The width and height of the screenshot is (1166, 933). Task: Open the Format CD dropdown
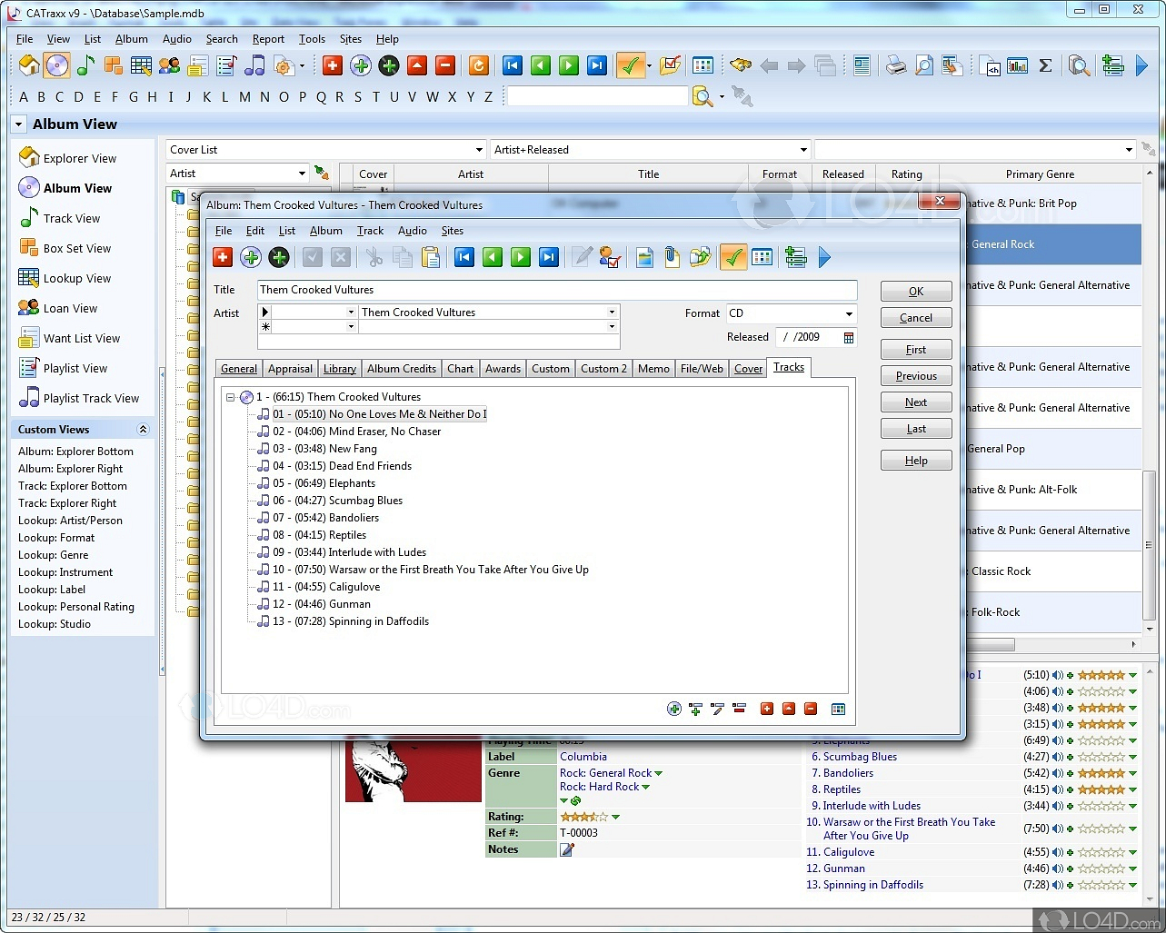coord(849,313)
